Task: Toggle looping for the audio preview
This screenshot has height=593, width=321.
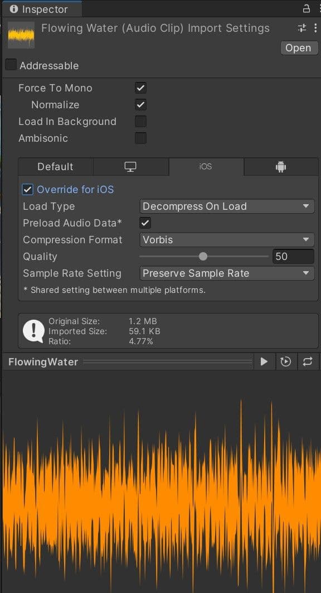Action: click(x=308, y=361)
